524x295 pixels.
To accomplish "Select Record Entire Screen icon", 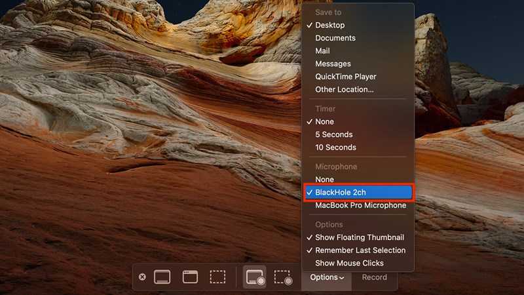I will pos(255,277).
